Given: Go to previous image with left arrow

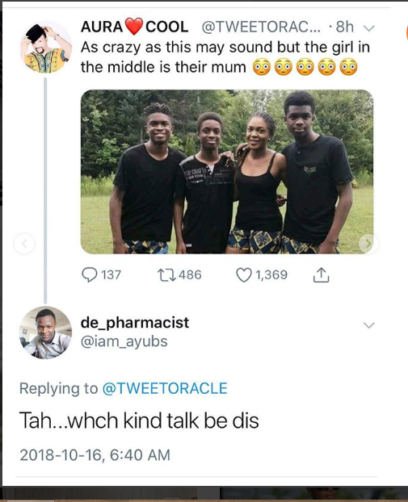Looking at the screenshot, I should click(24, 244).
